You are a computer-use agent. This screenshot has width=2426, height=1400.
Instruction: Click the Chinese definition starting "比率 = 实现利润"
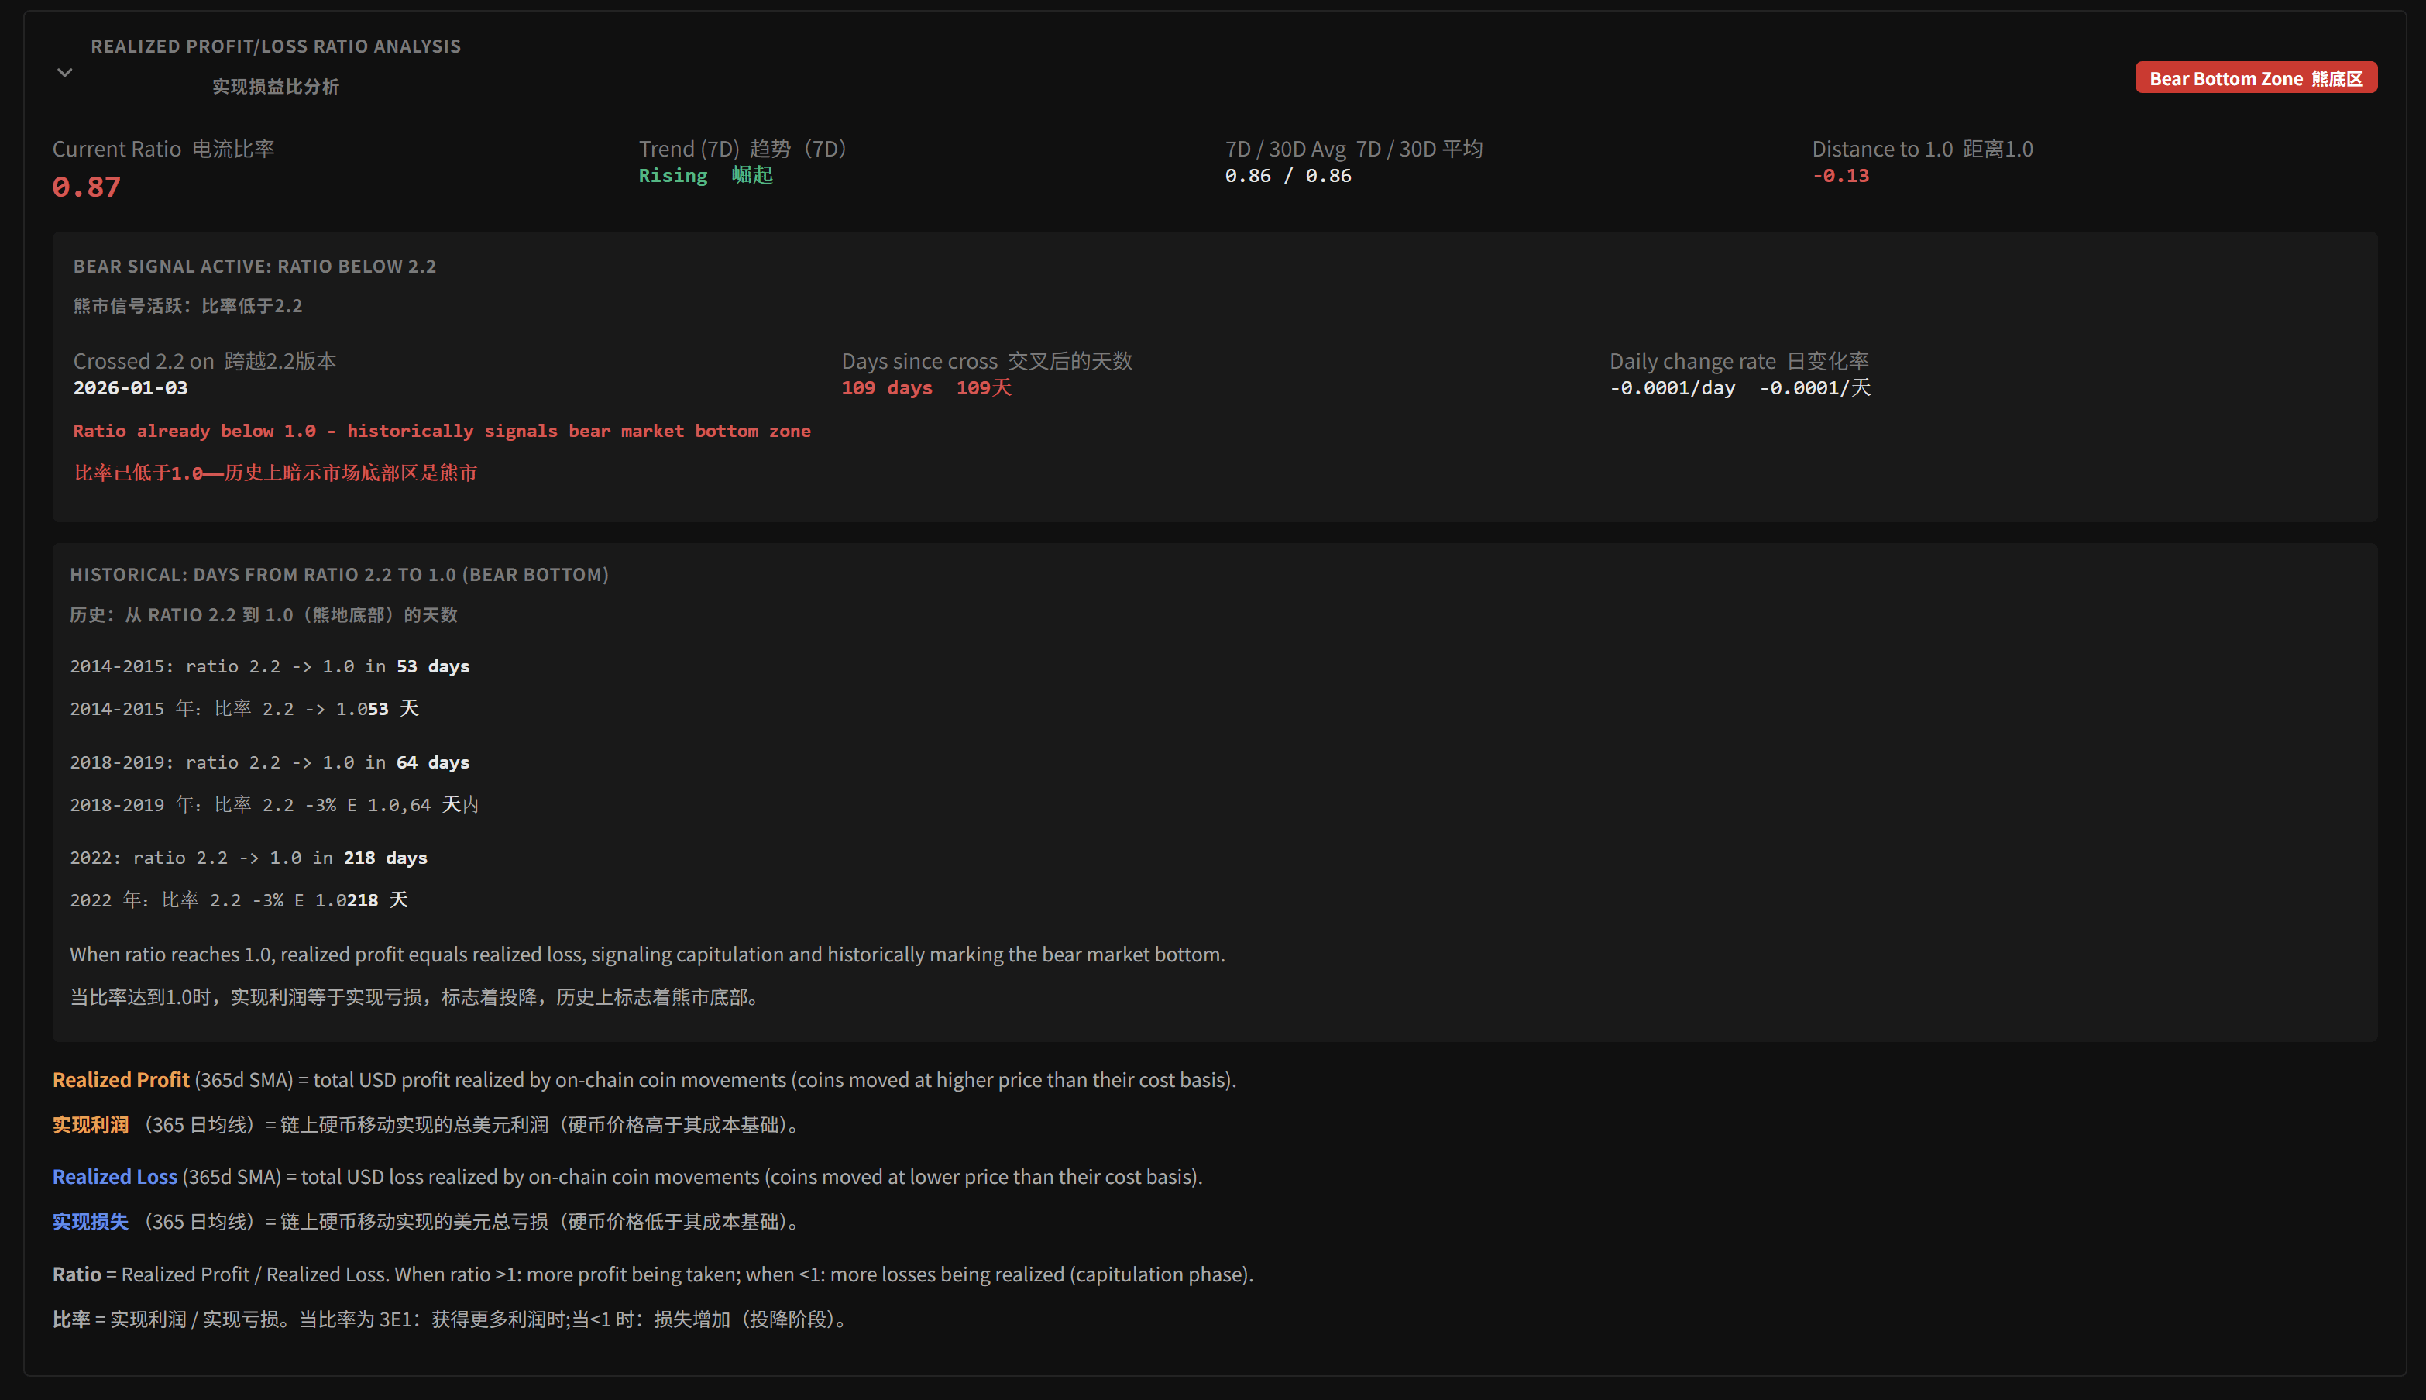tap(452, 1319)
